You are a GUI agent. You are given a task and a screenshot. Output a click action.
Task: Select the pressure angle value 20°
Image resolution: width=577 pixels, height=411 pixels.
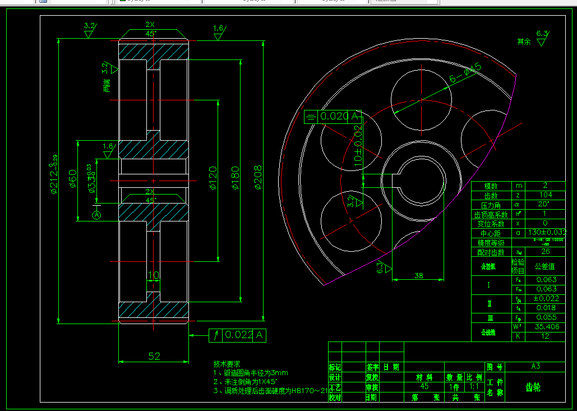click(545, 204)
